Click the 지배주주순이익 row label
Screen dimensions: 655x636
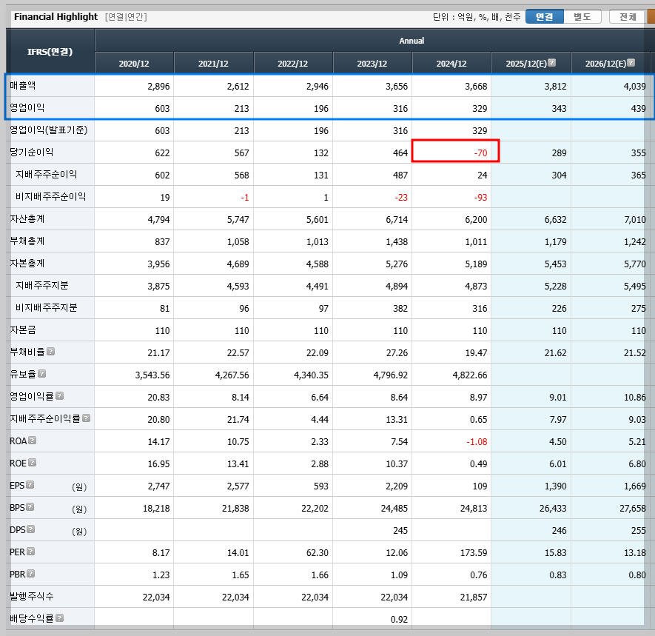[47, 174]
